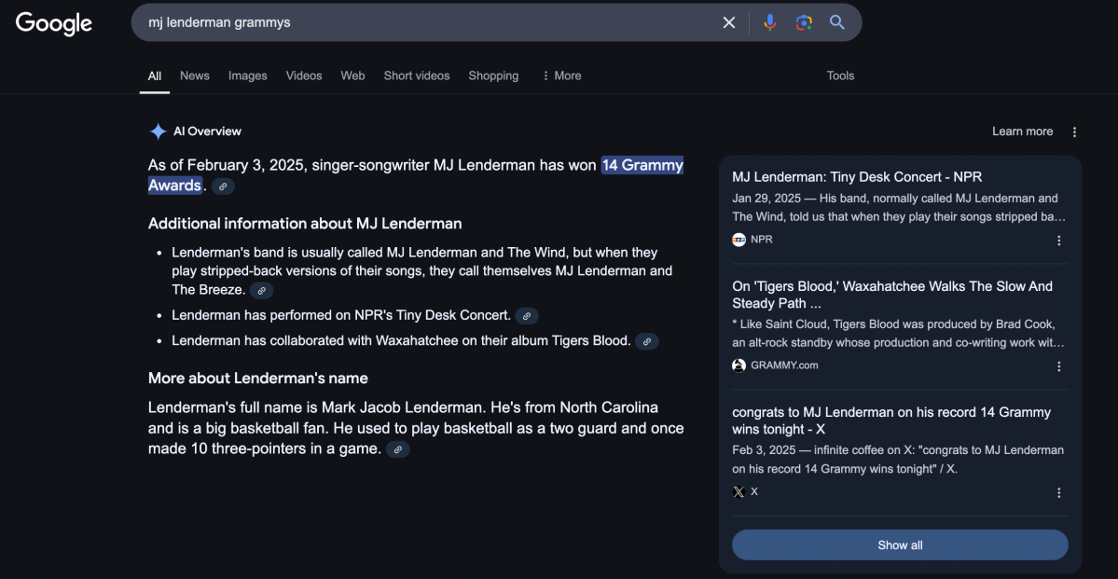1118x579 pixels.
Task: Focus the search input field
Action: (420, 22)
